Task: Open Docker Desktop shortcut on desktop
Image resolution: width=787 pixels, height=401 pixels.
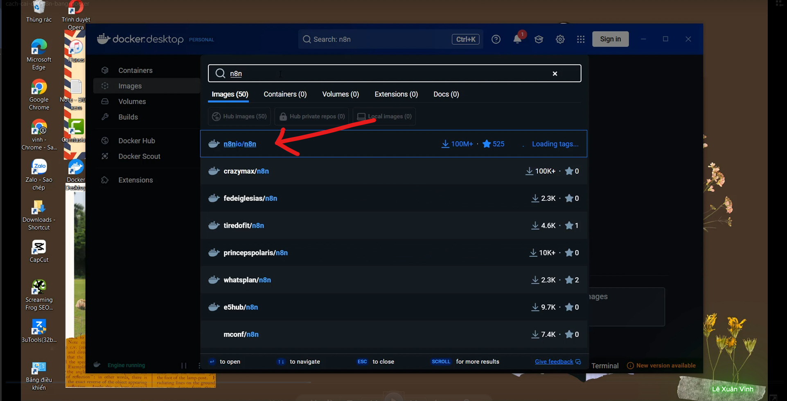Action: click(x=76, y=176)
